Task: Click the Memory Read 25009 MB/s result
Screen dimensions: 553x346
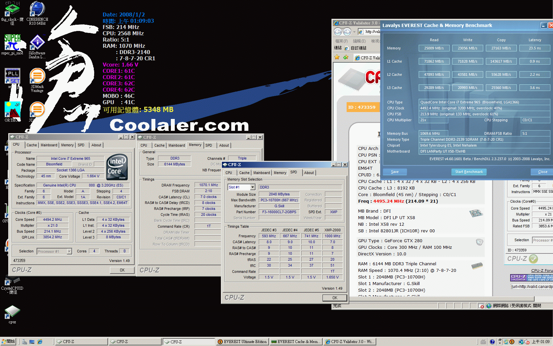Action: pyautogui.click(x=434, y=48)
